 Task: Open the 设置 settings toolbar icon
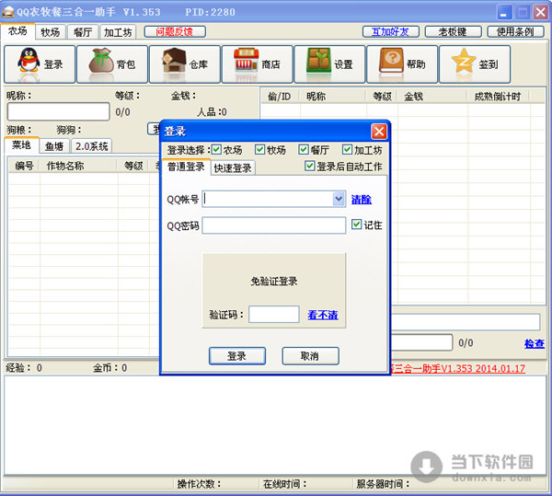[329, 64]
